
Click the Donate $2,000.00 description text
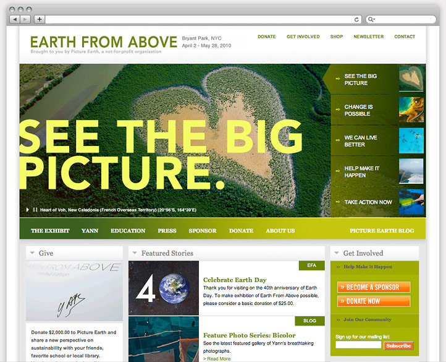point(74,344)
